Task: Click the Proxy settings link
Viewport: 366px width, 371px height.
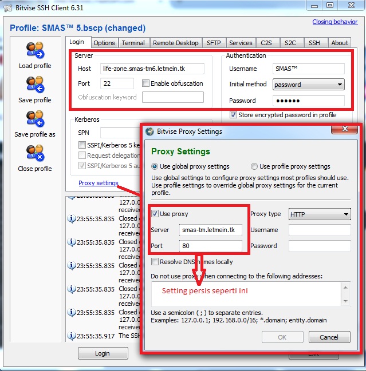Action: point(99,183)
